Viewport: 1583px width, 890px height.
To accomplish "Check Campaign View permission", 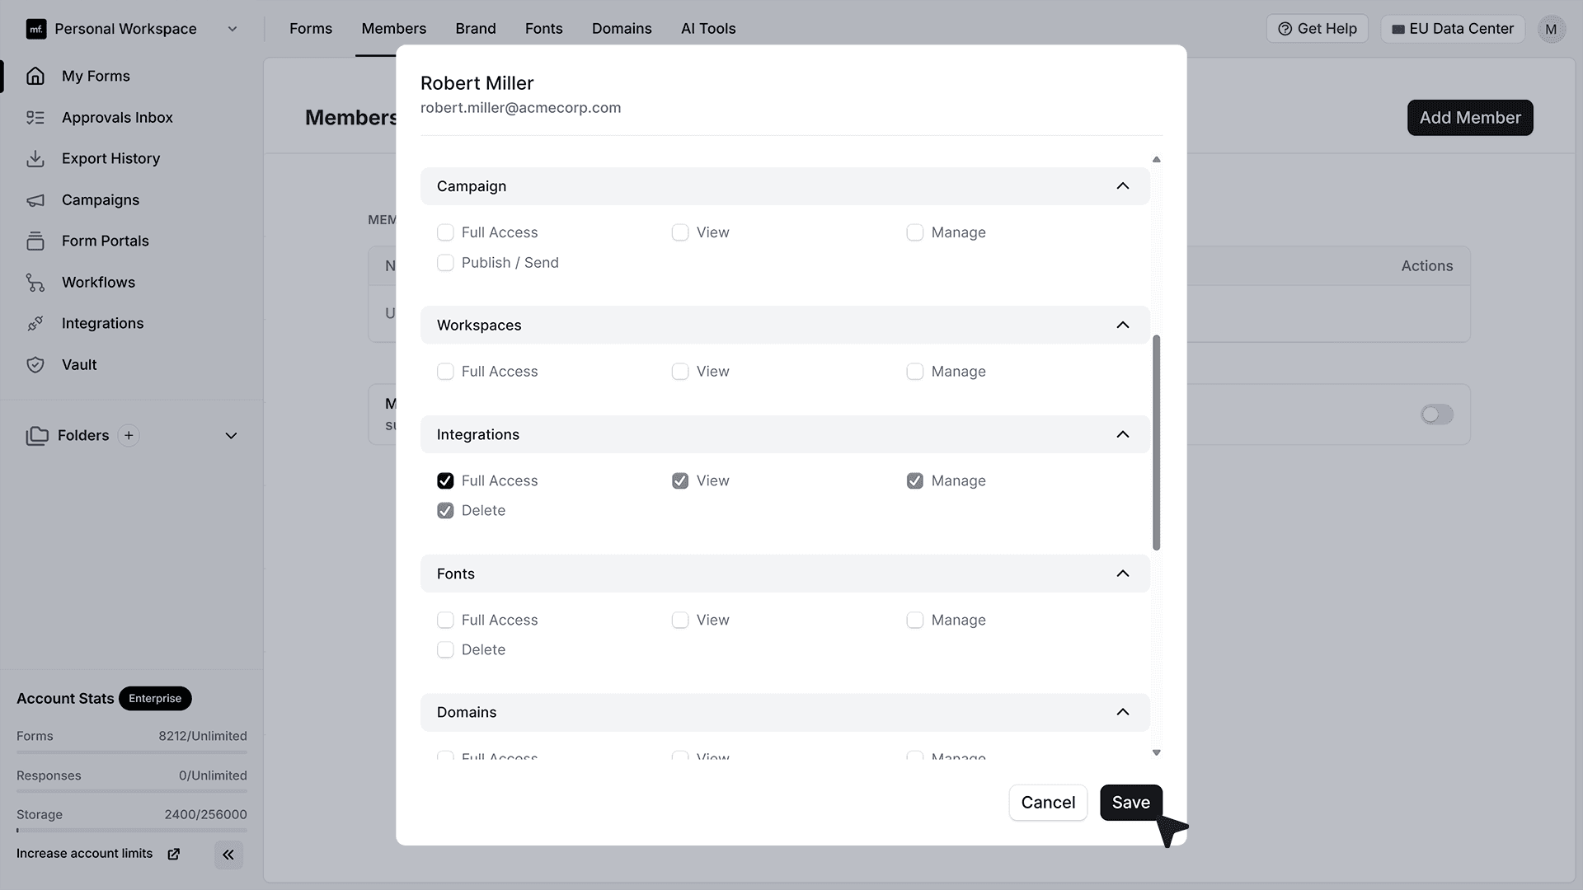I will [680, 232].
